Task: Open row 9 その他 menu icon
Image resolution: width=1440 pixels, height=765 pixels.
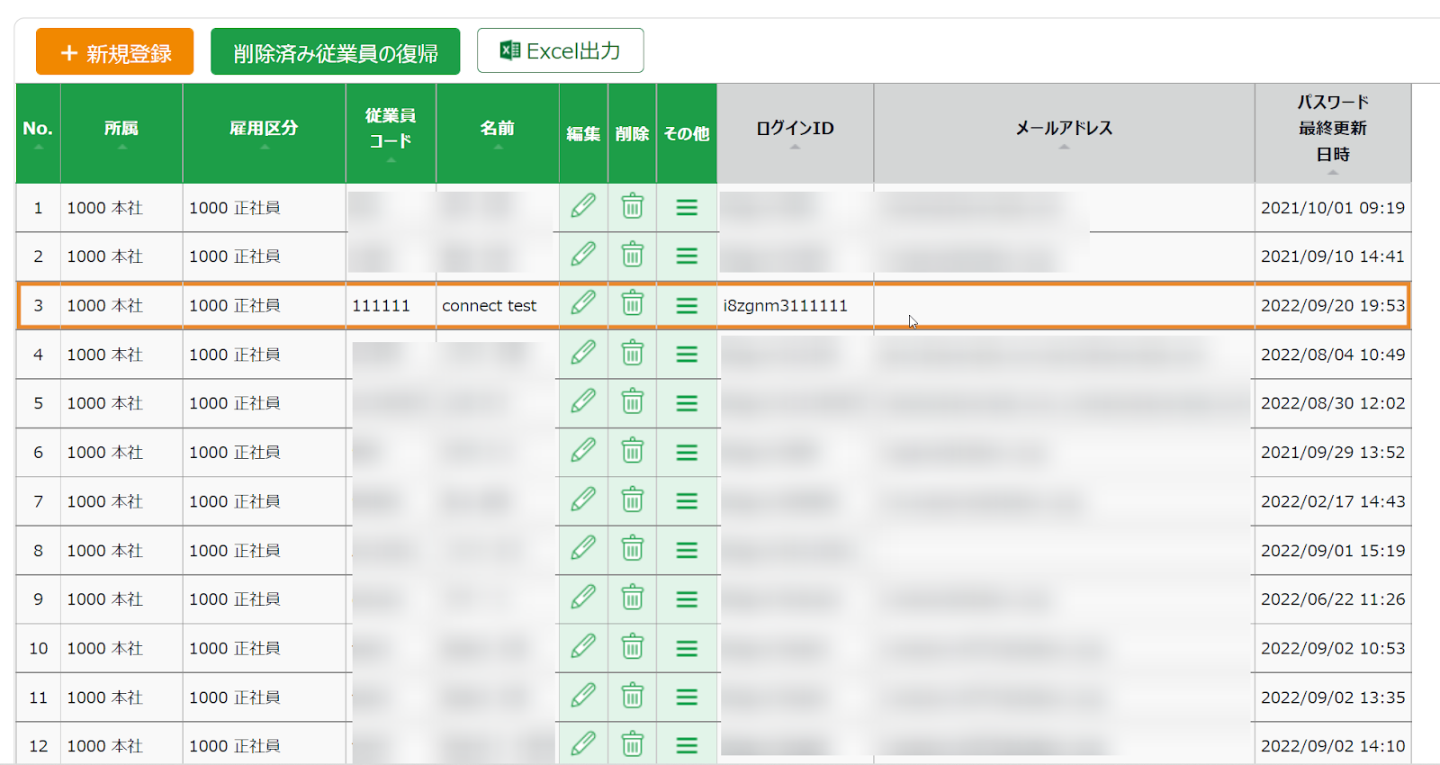Action: click(687, 599)
